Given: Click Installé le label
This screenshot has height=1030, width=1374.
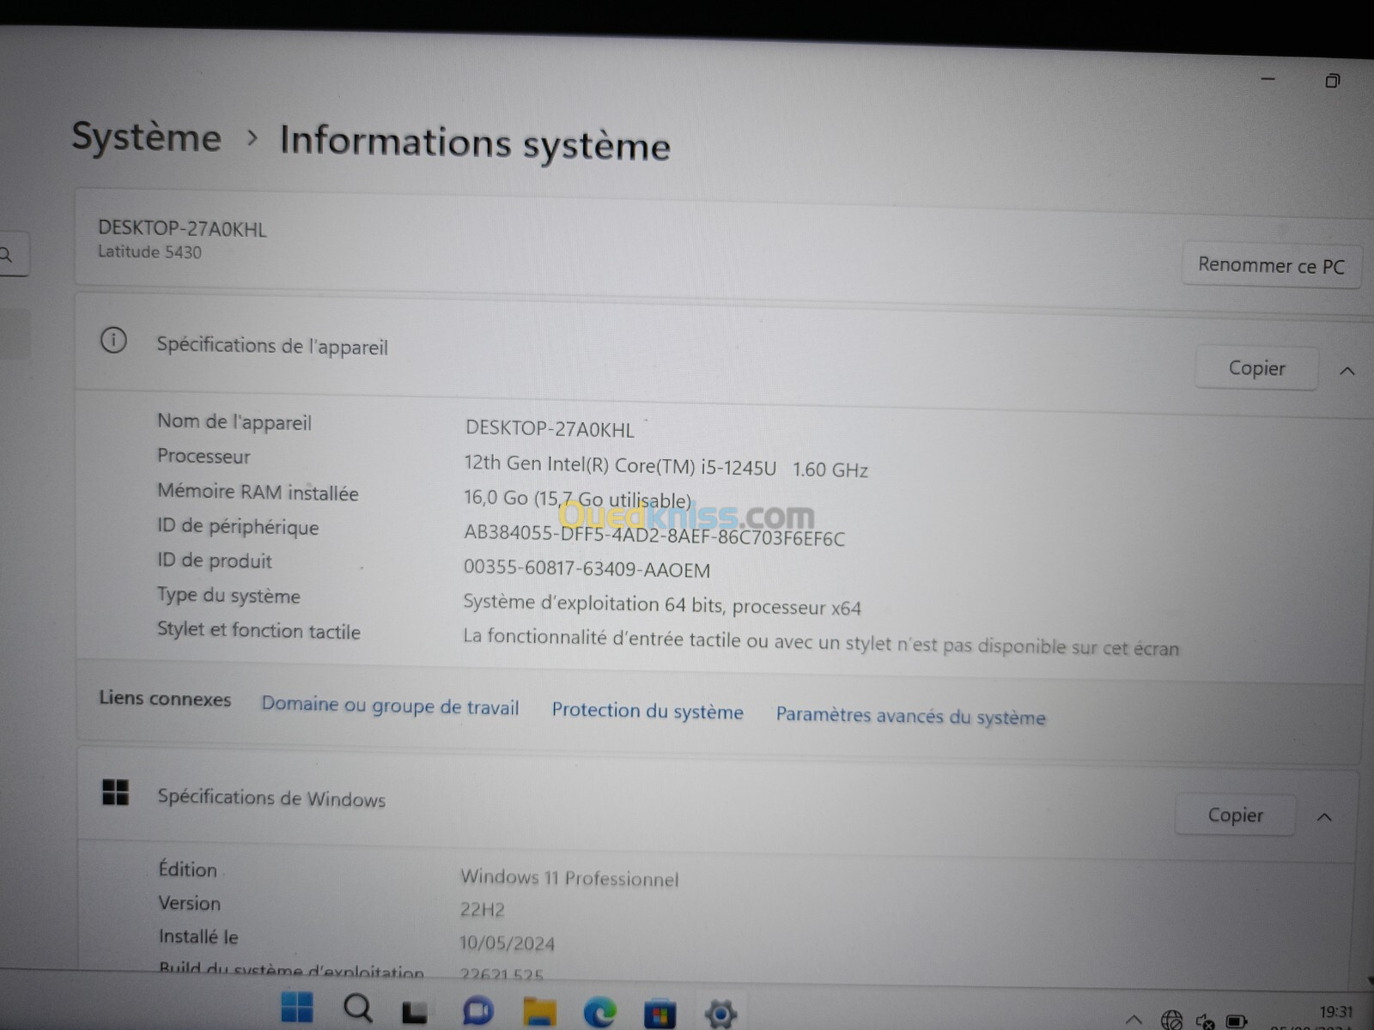Looking at the screenshot, I should (x=198, y=936).
